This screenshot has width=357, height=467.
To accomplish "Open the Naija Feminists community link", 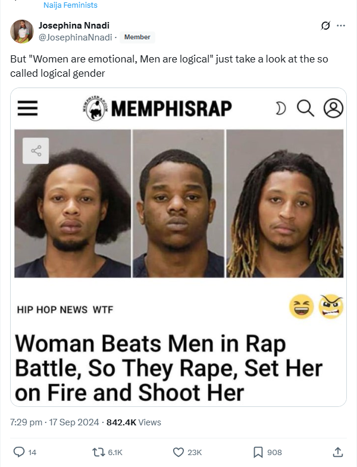I will tap(70, 5).
